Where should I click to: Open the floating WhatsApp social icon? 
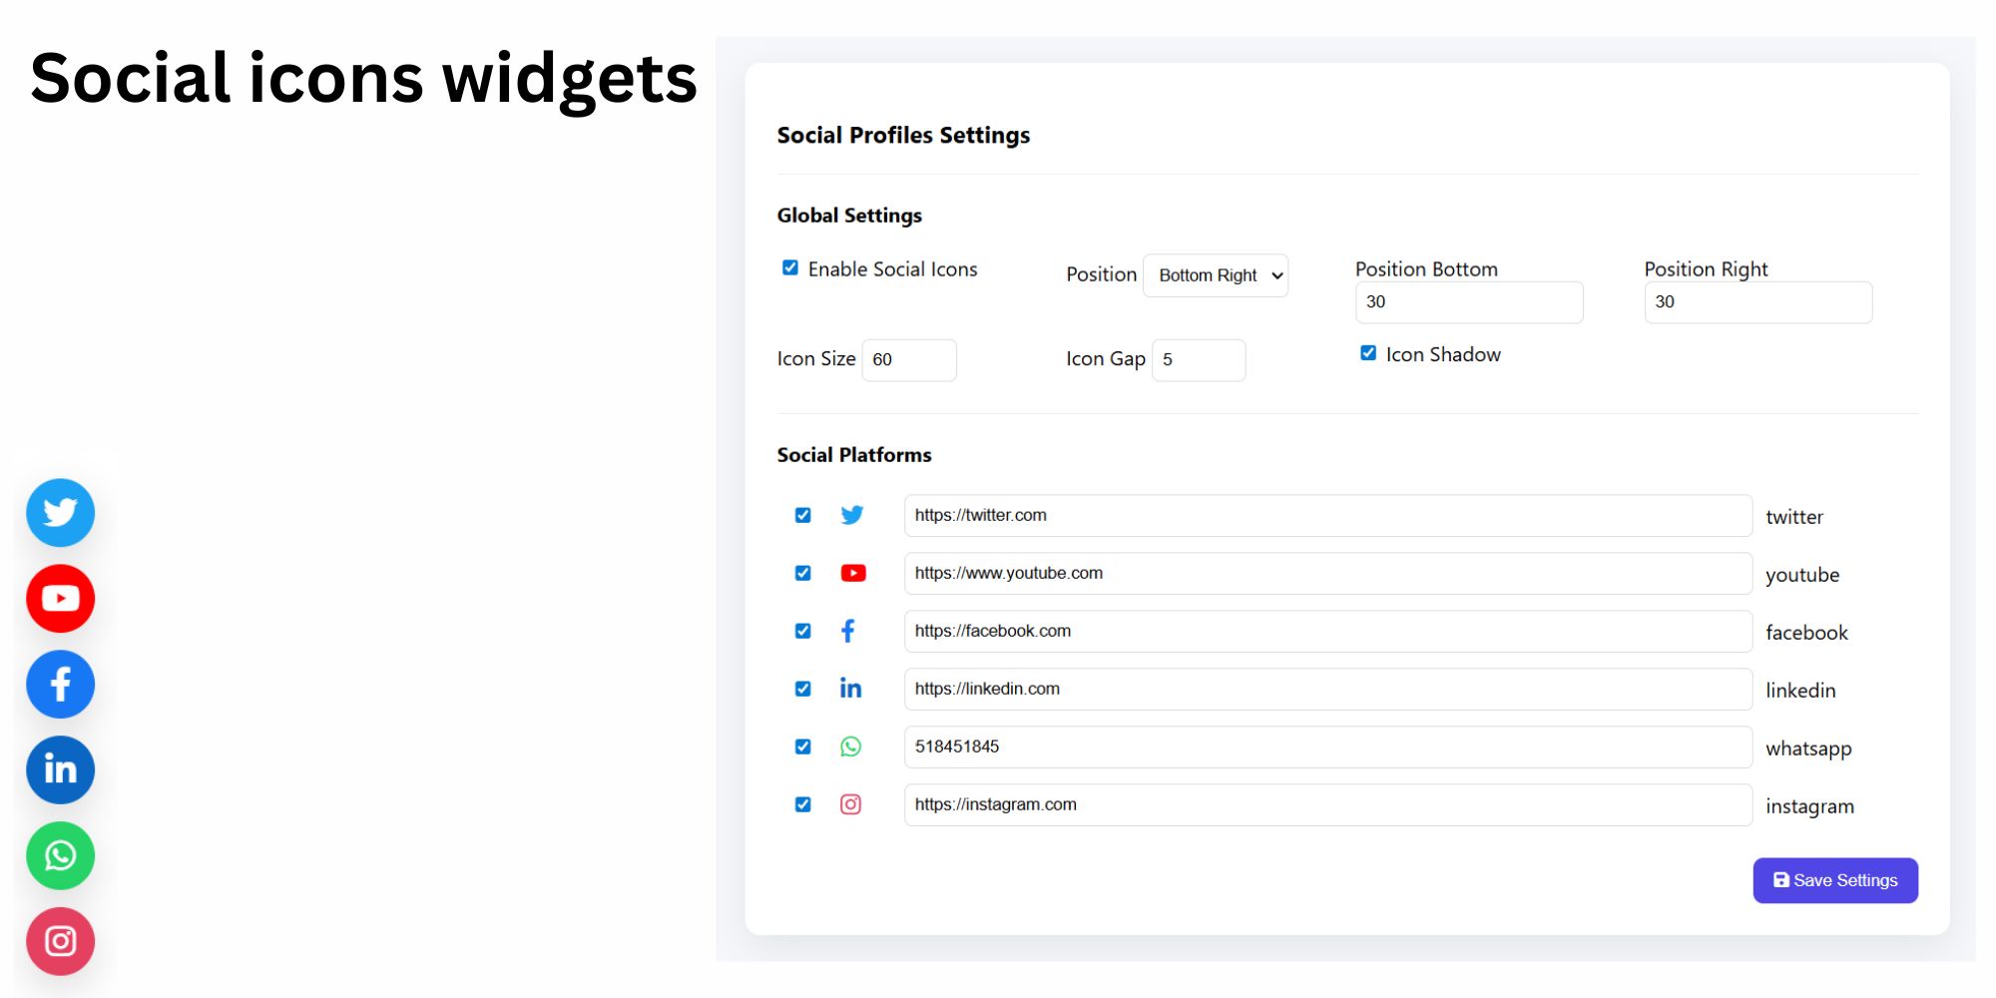tap(60, 856)
